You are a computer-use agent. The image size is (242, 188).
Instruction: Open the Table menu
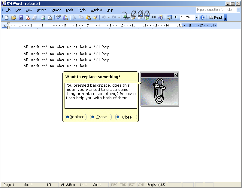tap(82, 10)
